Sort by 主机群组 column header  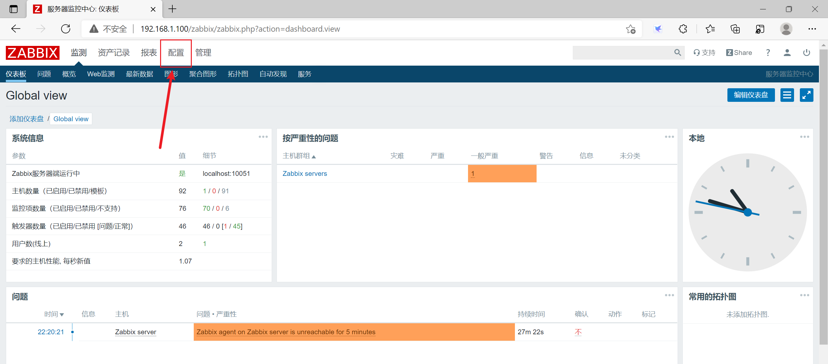(299, 156)
